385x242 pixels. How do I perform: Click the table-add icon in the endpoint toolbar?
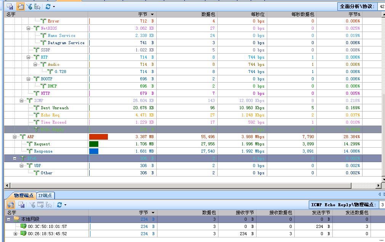(x=40, y=205)
